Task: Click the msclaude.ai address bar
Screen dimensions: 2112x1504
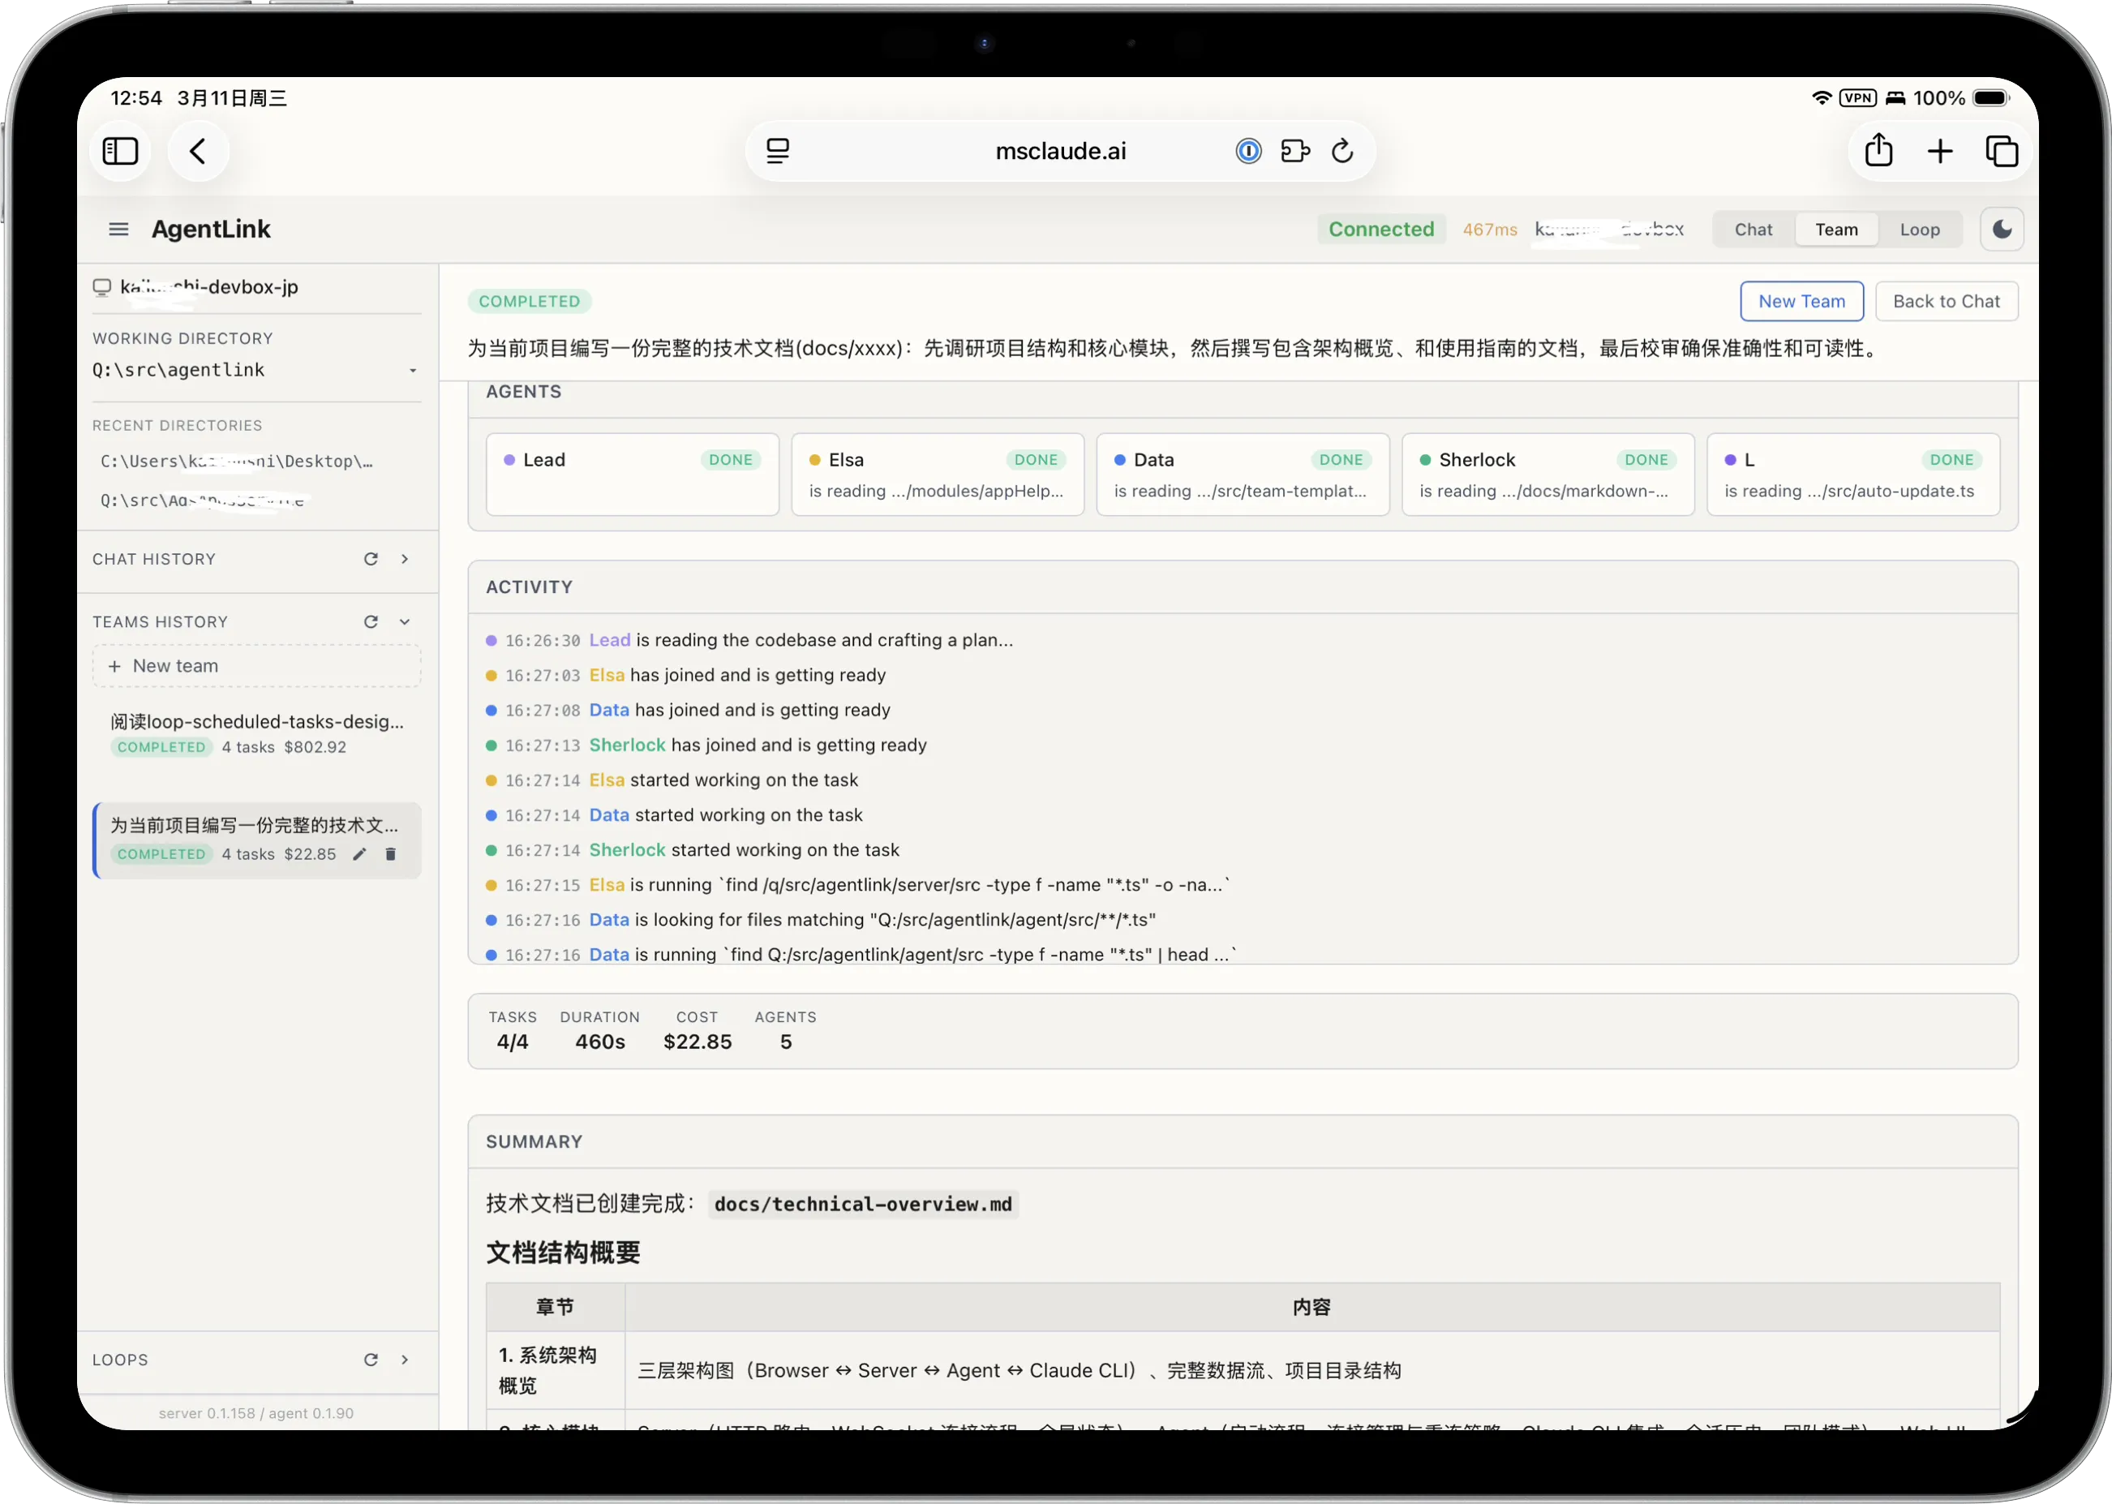Action: click(1060, 150)
